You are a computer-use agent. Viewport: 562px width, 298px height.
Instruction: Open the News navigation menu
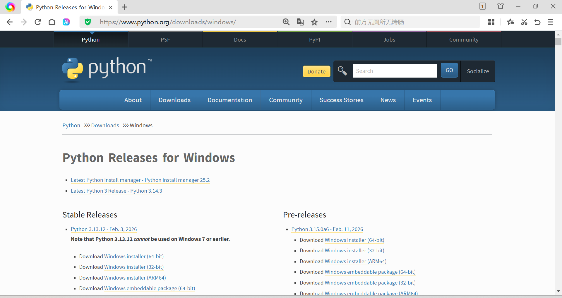point(388,100)
